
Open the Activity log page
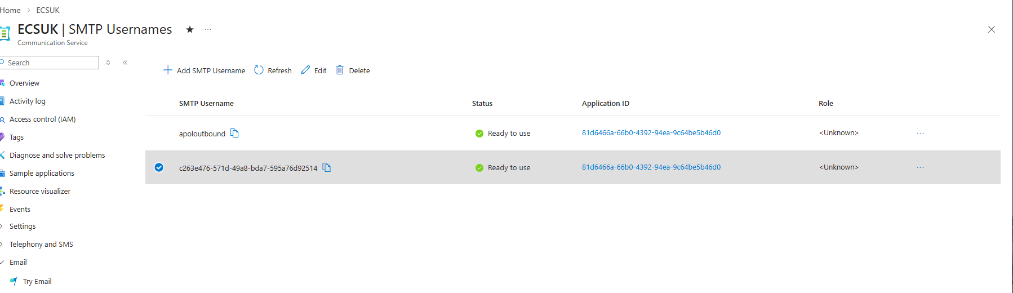[x=28, y=101]
